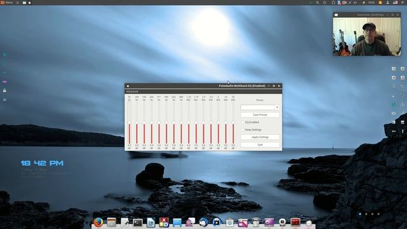Click the EQ window title bar menu icon
407x229 pixels.
coord(128,86)
